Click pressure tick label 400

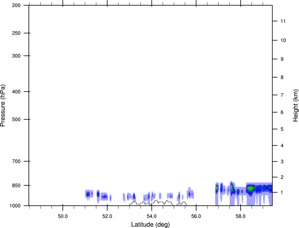point(16,92)
